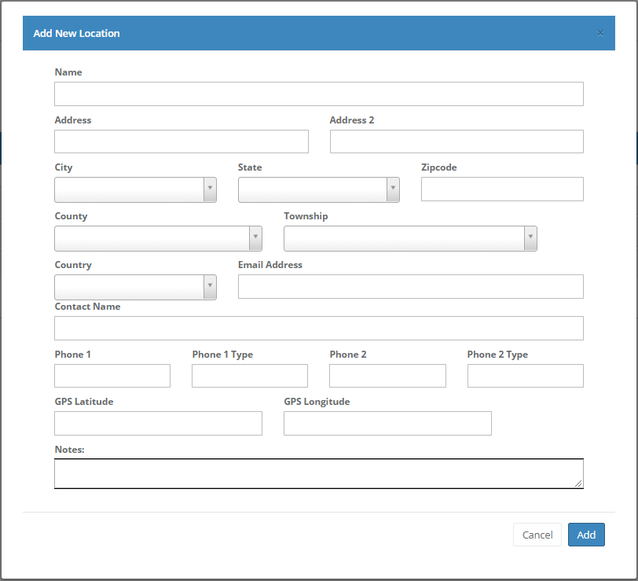Close the Add New Location dialog

[x=600, y=33]
